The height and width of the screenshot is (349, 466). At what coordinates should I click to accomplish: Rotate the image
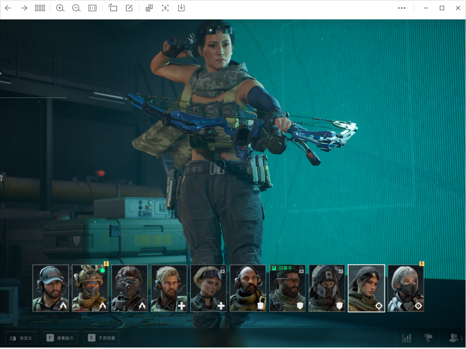pyautogui.click(x=113, y=8)
